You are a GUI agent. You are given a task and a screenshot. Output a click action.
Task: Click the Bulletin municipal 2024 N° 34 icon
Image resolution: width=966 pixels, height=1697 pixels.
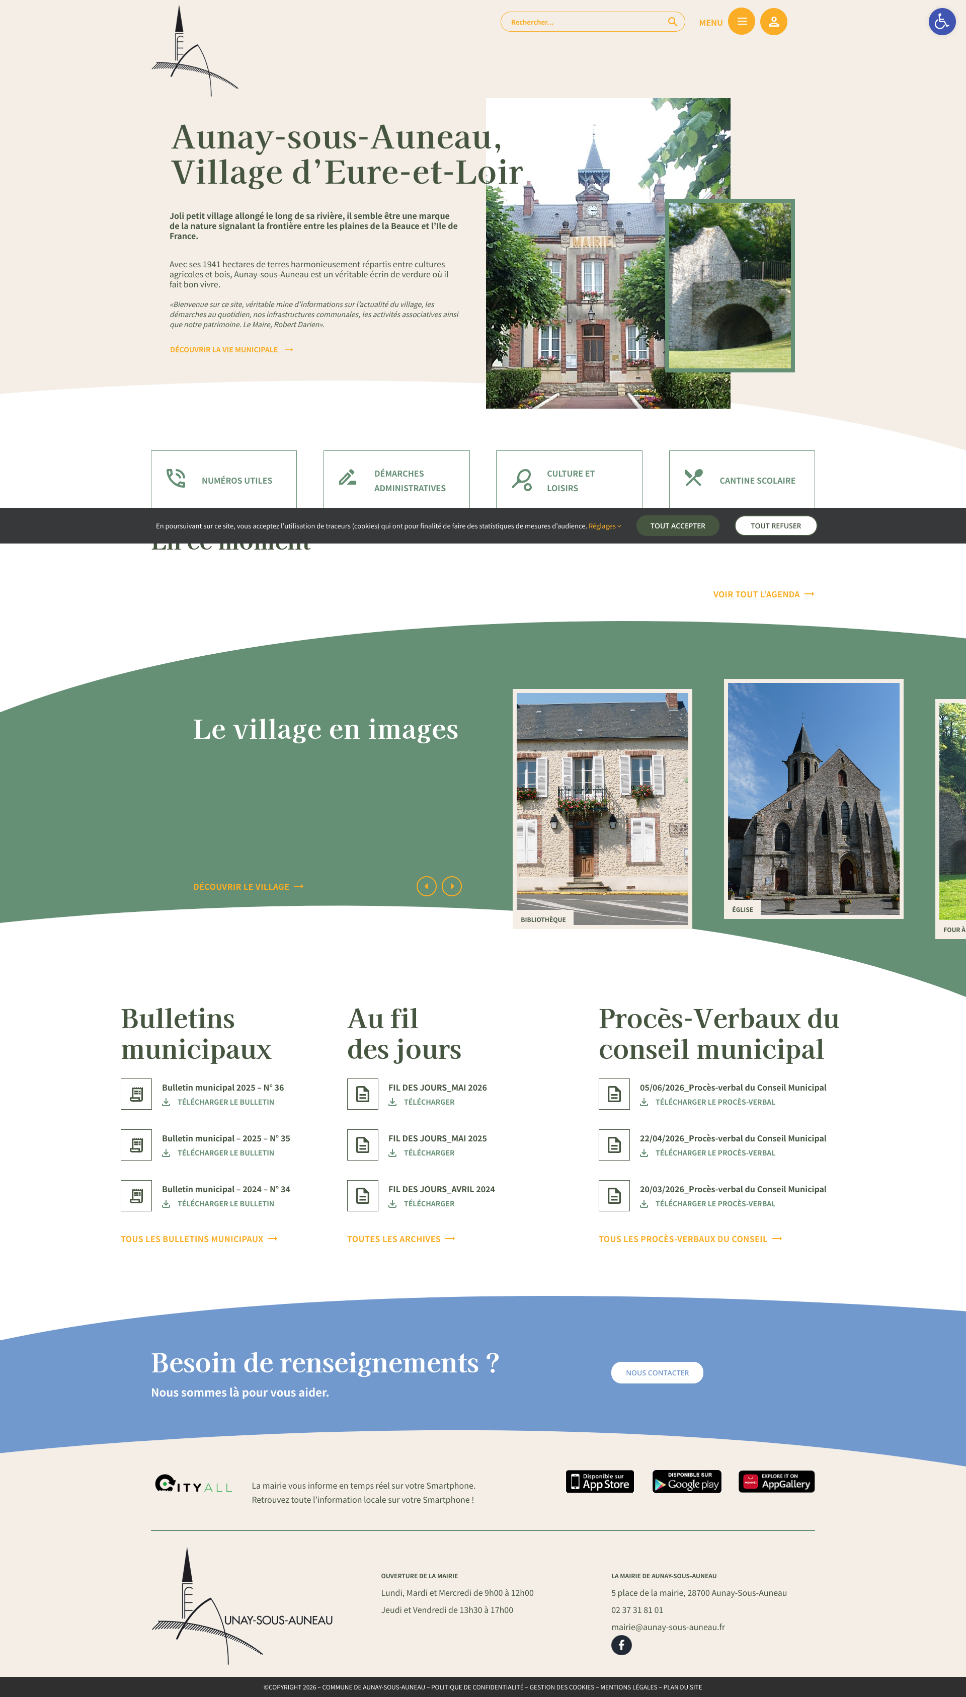pos(136,1195)
